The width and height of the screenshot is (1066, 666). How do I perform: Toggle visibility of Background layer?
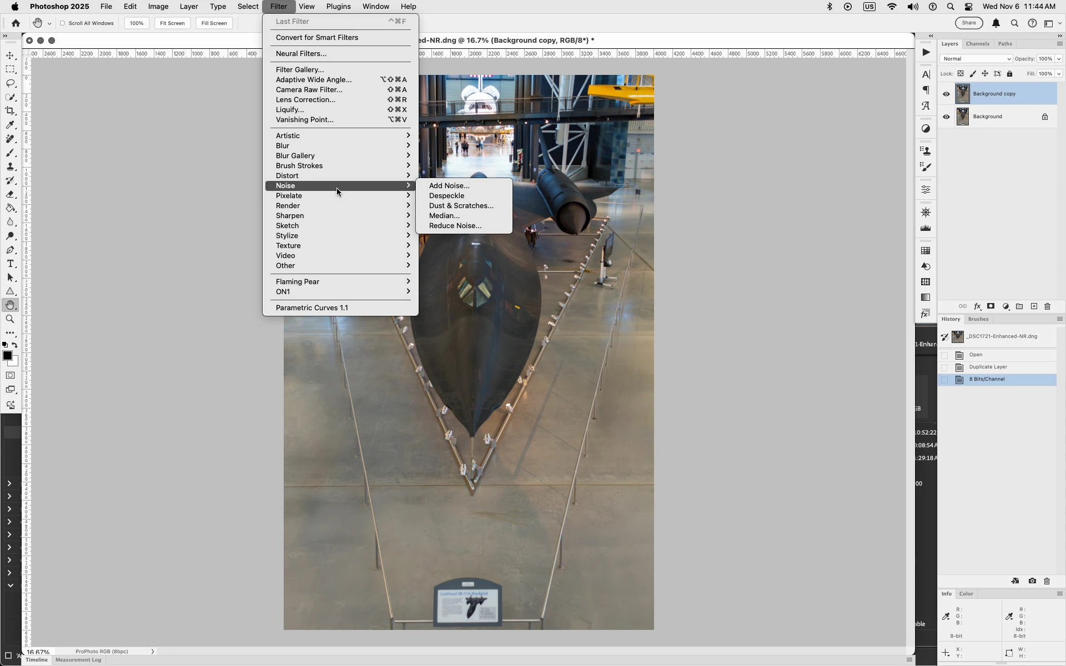coord(946,117)
